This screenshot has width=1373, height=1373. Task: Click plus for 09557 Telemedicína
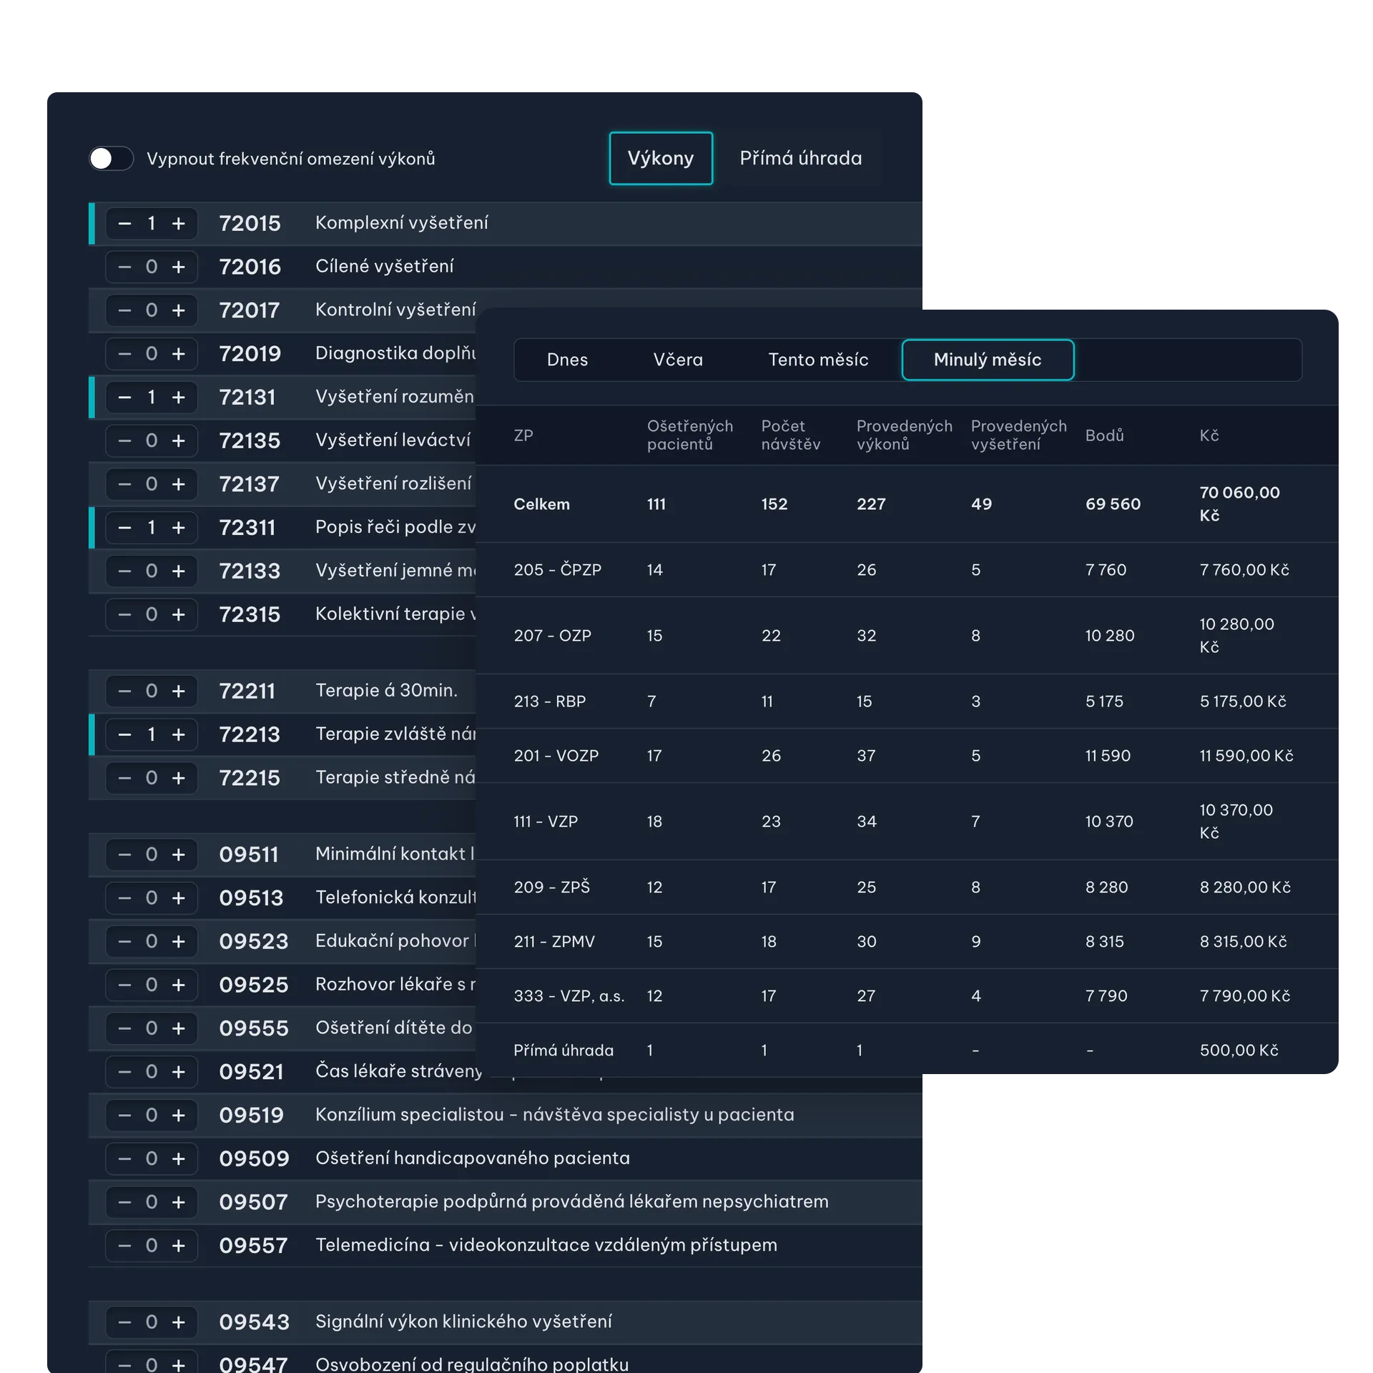[179, 1246]
